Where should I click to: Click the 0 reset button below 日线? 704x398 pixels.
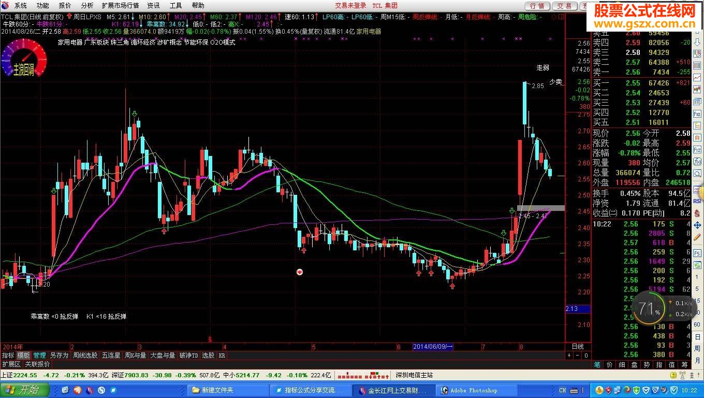tap(586, 356)
